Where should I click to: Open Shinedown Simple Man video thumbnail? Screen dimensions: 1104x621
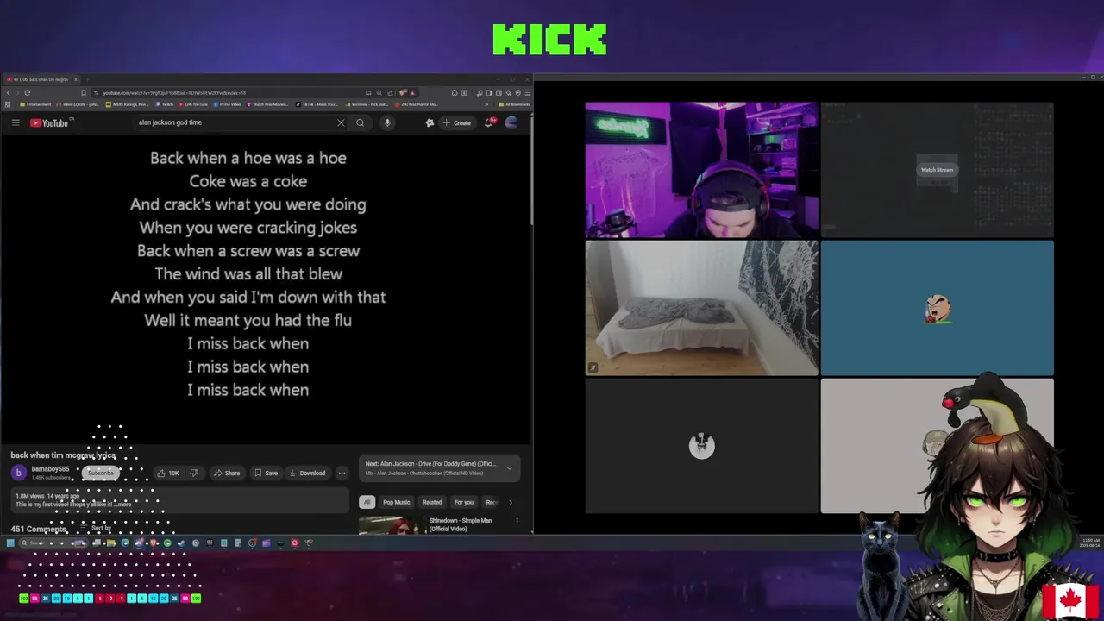pos(391,525)
